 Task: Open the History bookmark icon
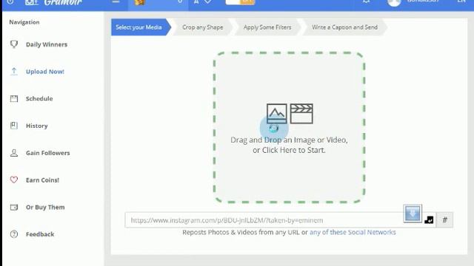(14, 126)
